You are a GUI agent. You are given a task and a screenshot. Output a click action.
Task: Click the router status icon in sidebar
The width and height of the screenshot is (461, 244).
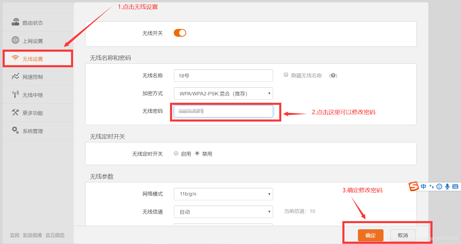(x=15, y=22)
